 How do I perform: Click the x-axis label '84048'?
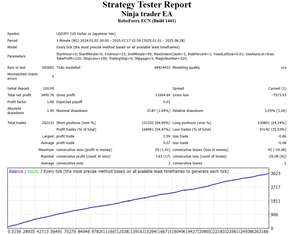(84, 232)
